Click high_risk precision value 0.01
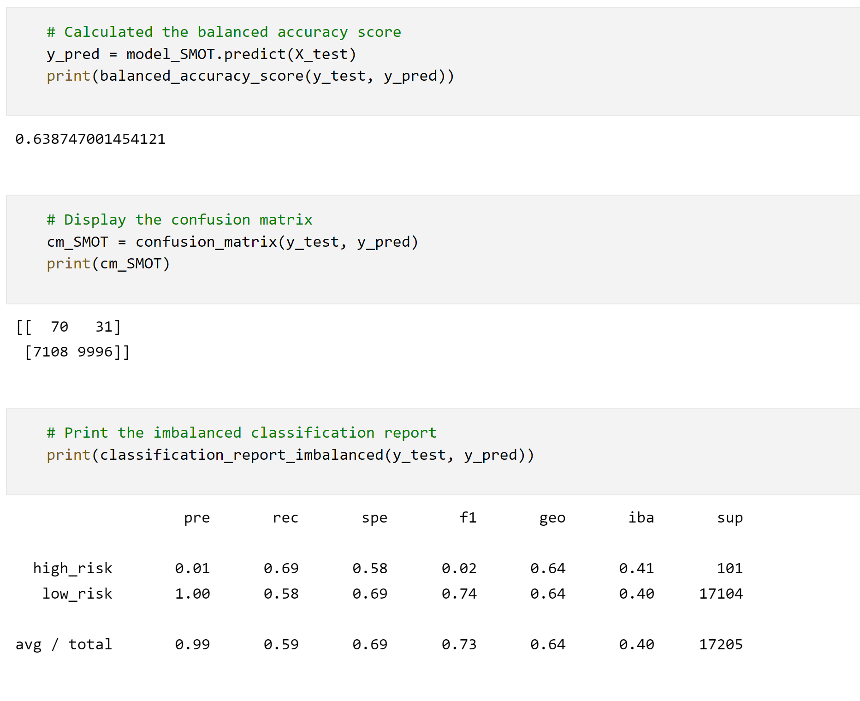Image resolution: width=860 pixels, height=701 pixels. point(192,569)
